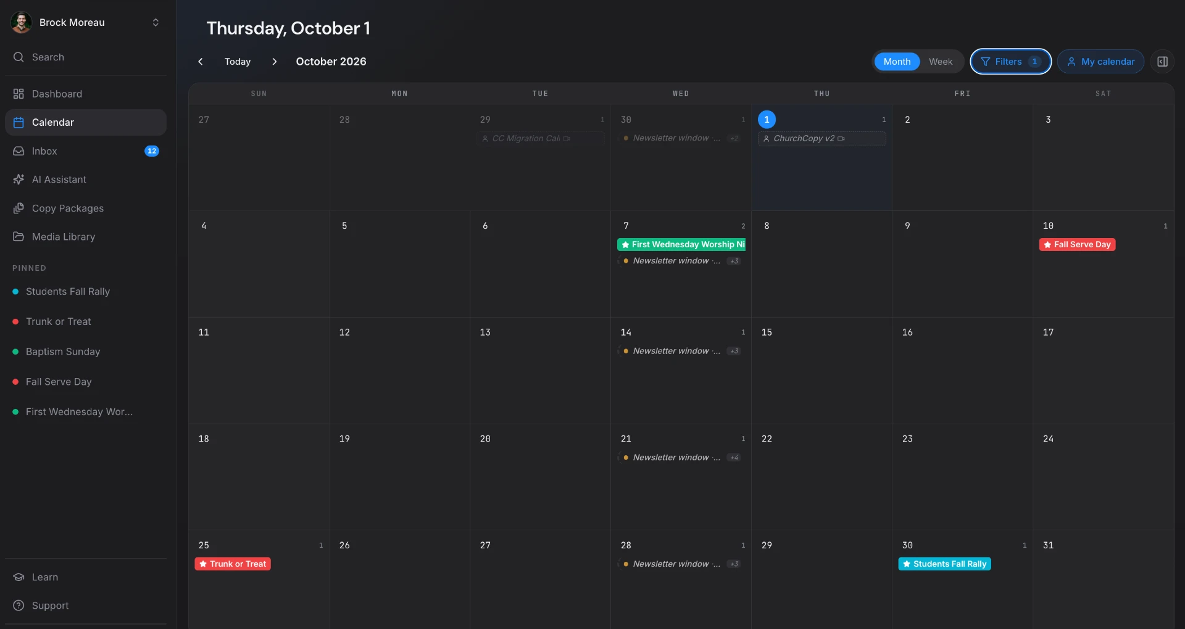Image resolution: width=1185 pixels, height=629 pixels.
Task: Switch to Month view
Action: pos(897,62)
